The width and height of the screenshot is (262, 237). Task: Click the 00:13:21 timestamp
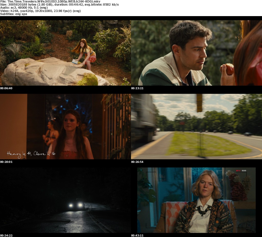point(137,88)
